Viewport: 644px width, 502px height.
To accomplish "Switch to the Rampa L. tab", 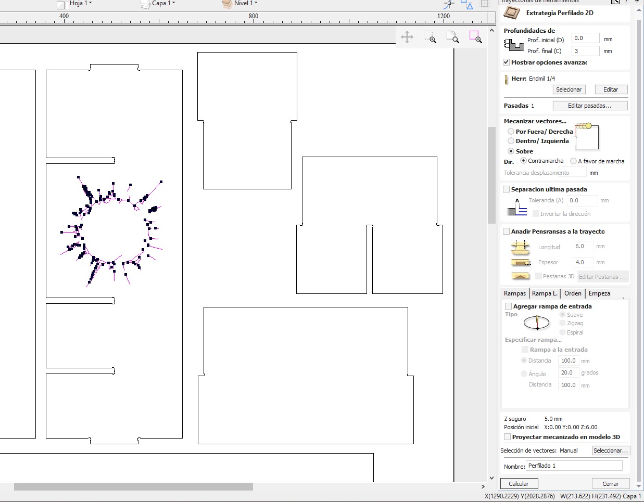I will [x=545, y=293].
